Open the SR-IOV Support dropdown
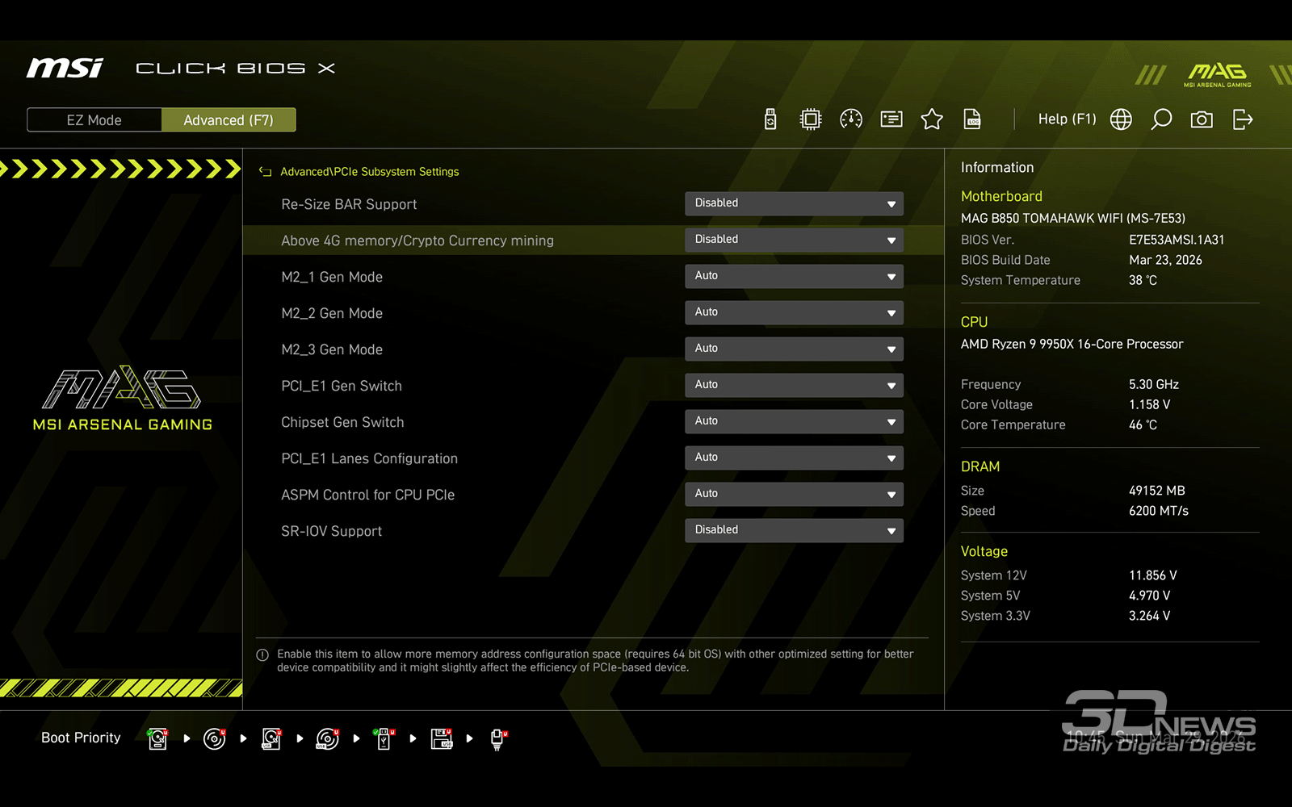Screen dimensions: 1292x807 point(794,530)
